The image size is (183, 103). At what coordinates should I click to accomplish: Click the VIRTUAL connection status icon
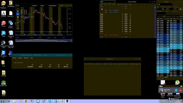(x=67, y=65)
